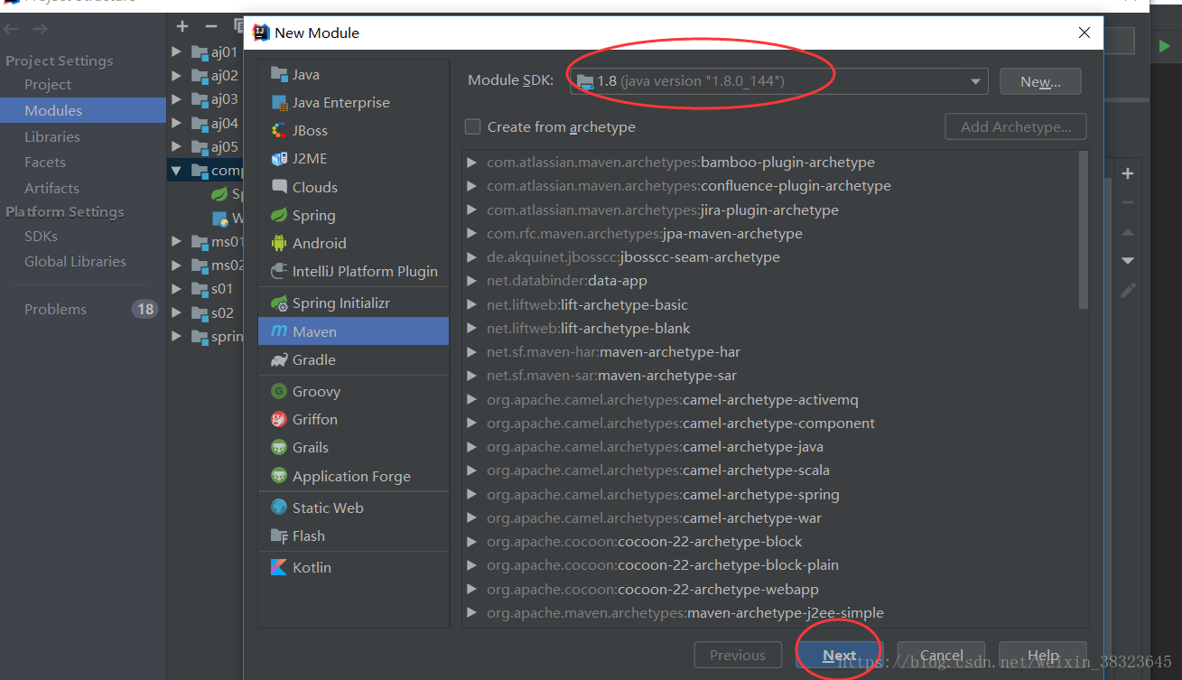Choose Gradle module type

(x=353, y=359)
